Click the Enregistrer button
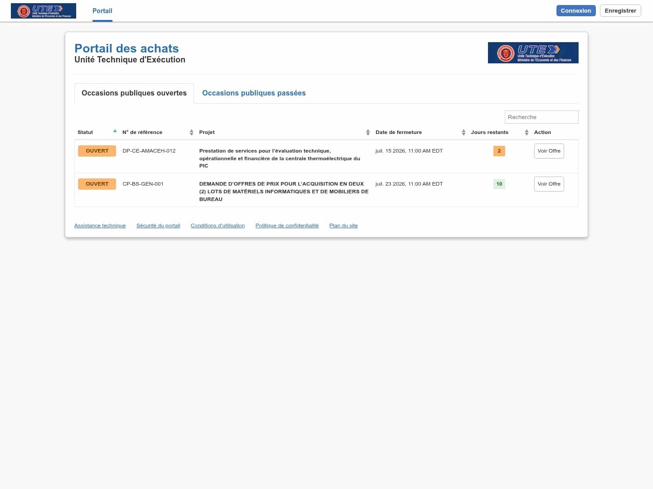This screenshot has width=653, height=489. (620, 11)
